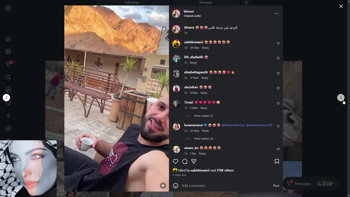Like salahkiswanii's comment

pyautogui.click(x=278, y=43)
